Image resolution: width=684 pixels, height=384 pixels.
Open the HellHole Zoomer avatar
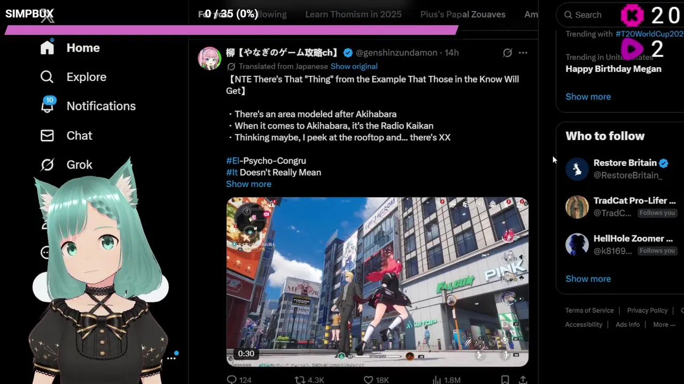577,245
